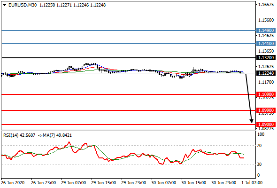The height and width of the screenshot is (188, 277).
Task: Click the RSI(14) indicator label
Action: coord(11,135)
